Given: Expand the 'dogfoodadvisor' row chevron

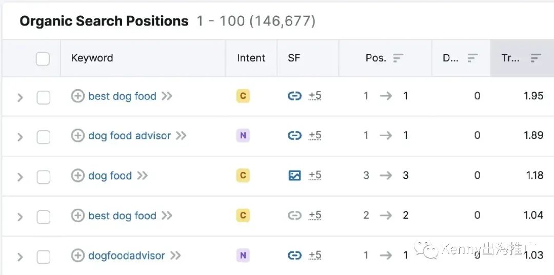Looking at the screenshot, I should 20,257.
